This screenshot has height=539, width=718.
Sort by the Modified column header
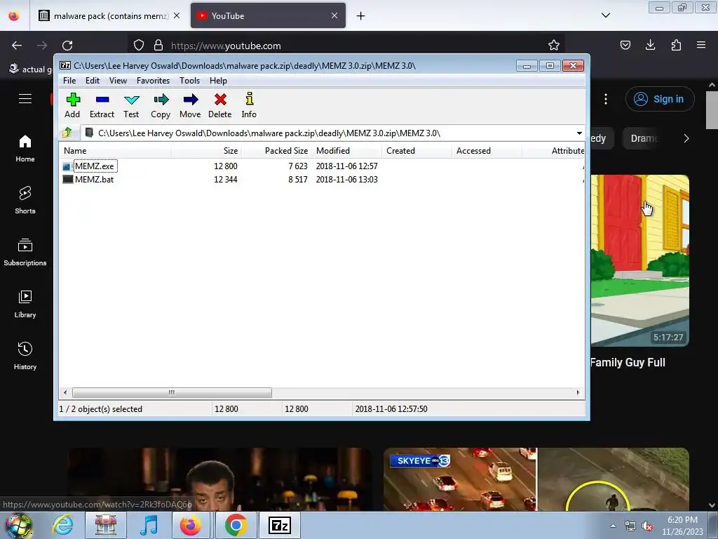click(346, 151)
